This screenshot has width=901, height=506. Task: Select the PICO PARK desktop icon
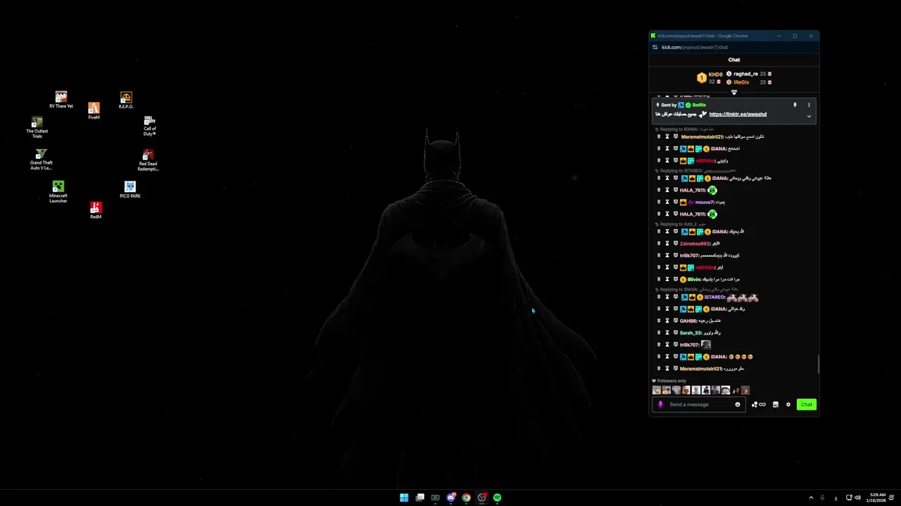(x=130, y=190)
